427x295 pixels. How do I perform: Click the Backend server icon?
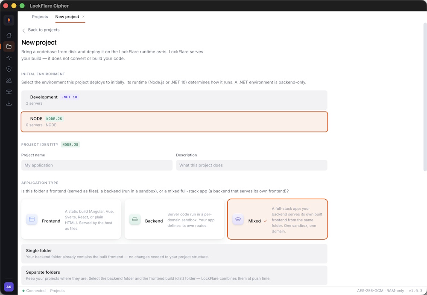tap(135, 219)
